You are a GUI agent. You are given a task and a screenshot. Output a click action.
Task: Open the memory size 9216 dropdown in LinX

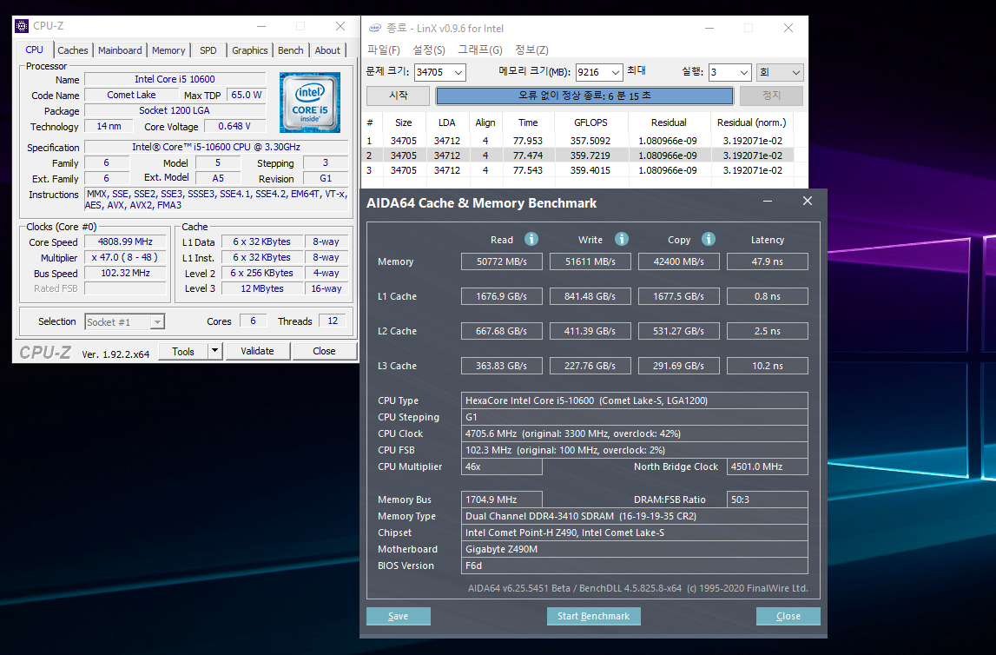click(x=616, y=72)
